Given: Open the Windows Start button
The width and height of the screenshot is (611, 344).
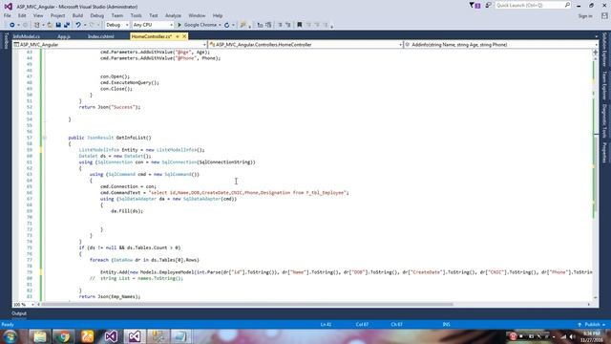Looking at the screenshot, I should [x=11, y=336].
